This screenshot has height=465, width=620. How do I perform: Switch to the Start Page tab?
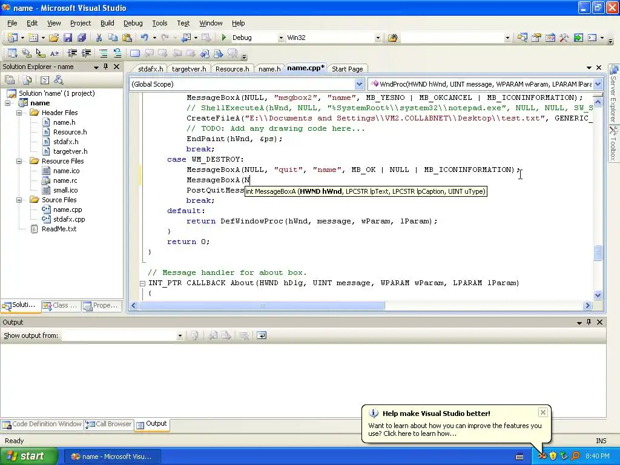tap(347, 69)
